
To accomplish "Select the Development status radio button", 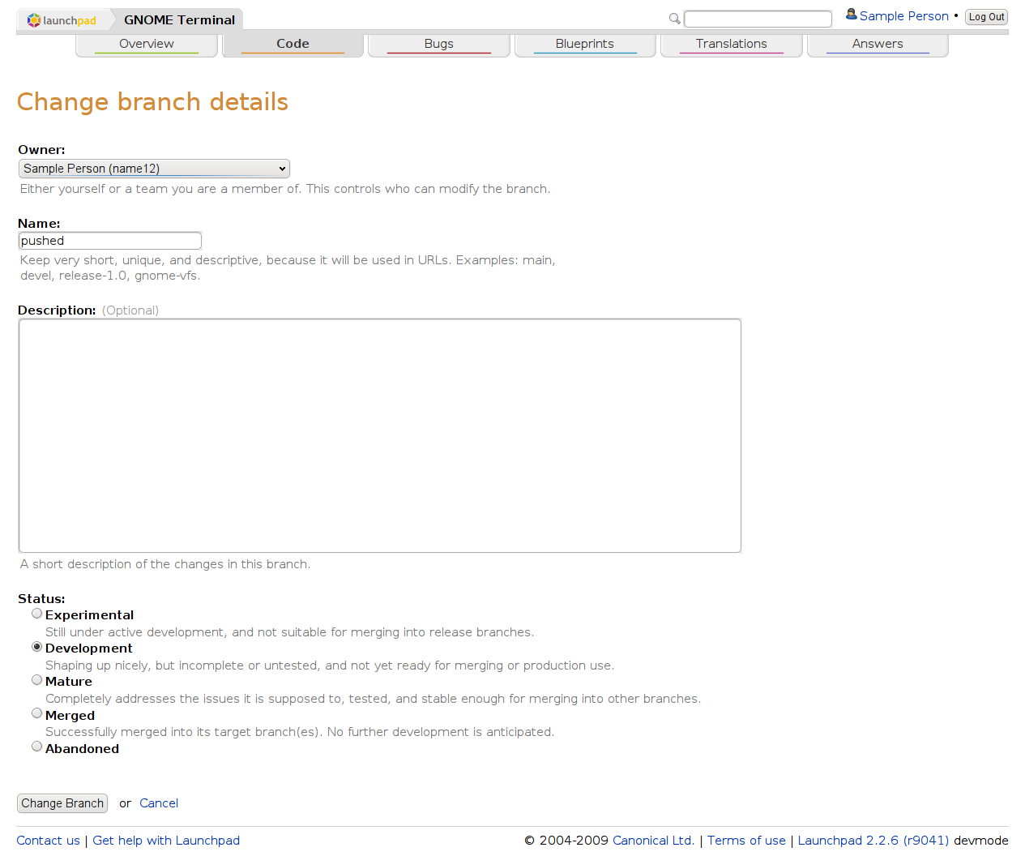I will (x=37, y=647).
